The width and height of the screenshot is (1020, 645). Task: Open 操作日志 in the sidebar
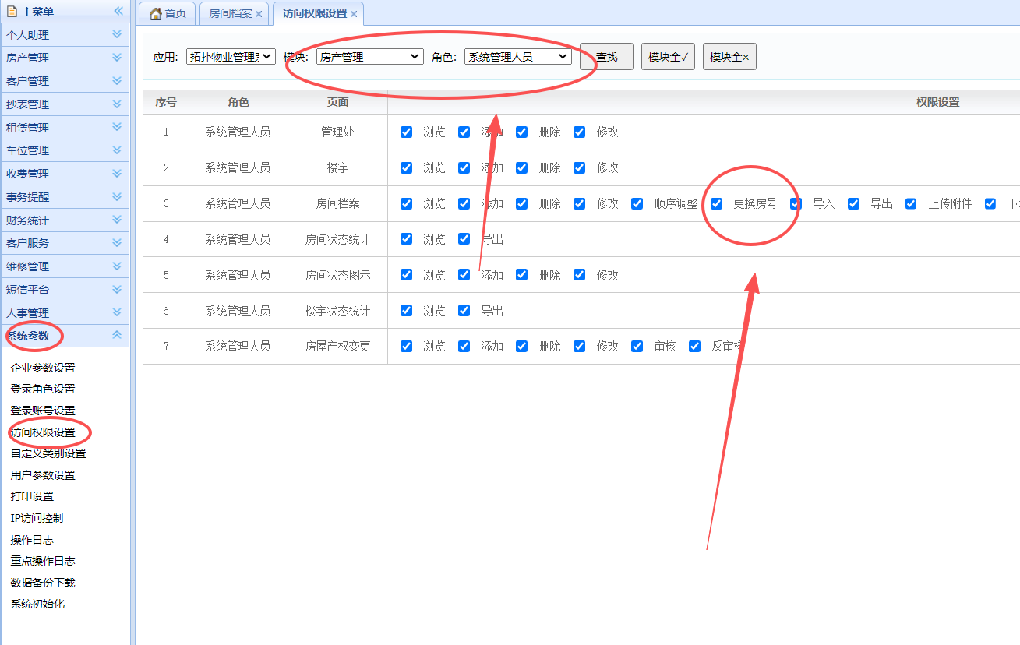point(32,540)
